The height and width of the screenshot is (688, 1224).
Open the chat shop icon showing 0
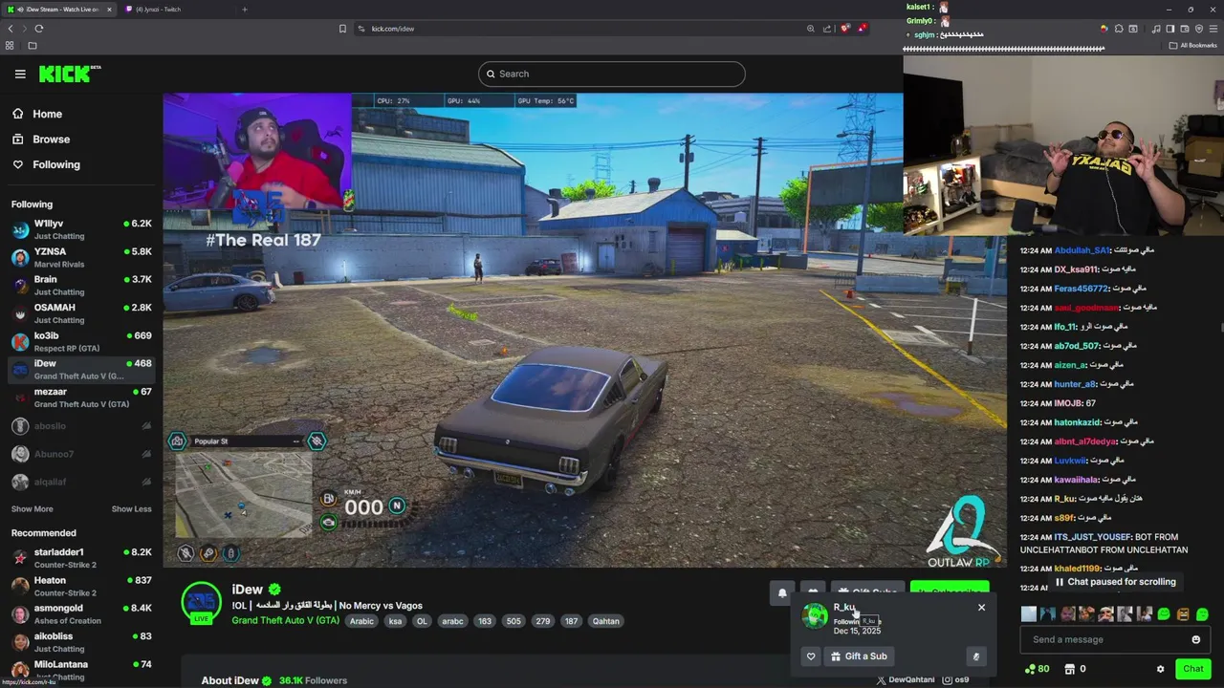1075,669
